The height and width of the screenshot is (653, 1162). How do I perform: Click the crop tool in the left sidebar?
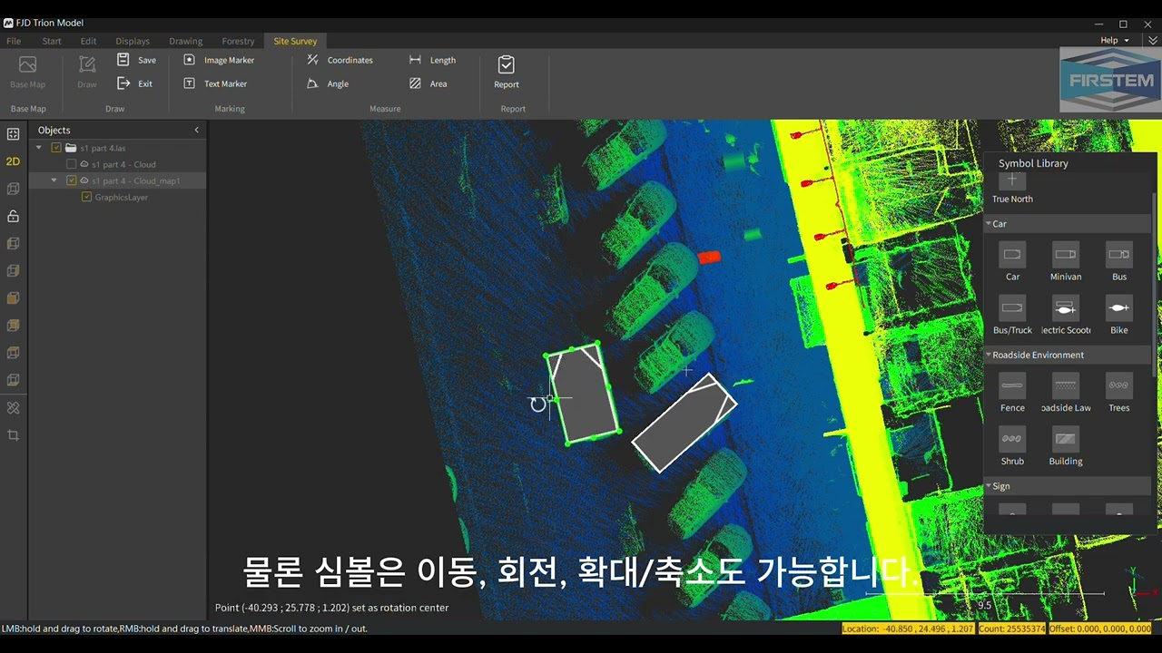(x=13, y=435)
